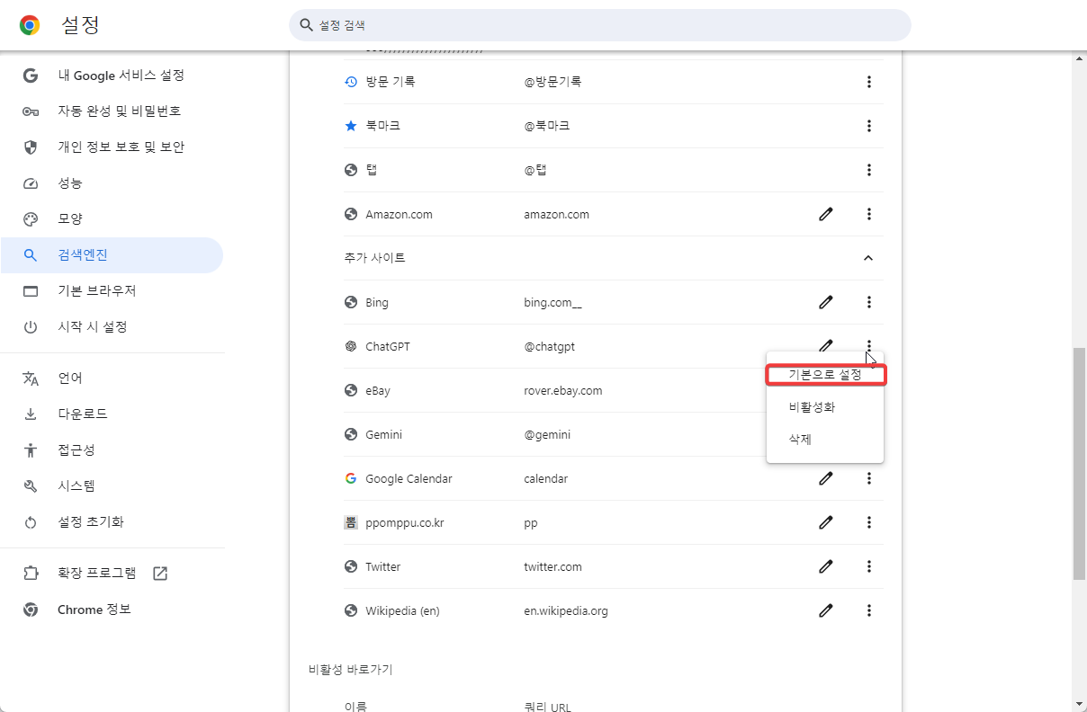Image resolution: width=1087 pixels, height=712 pixels.
Task: Select 비활성화 from the context menu
Action: point(812,406)
